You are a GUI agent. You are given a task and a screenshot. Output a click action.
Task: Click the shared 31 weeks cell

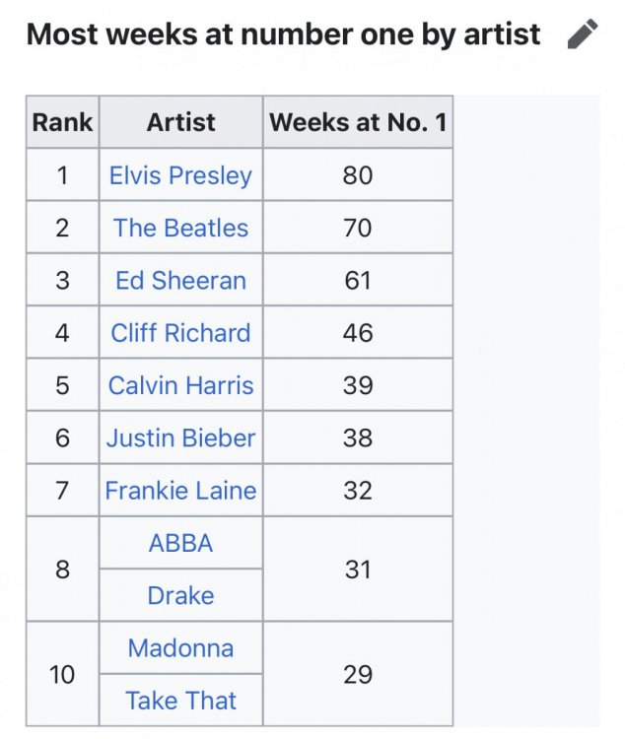click(x=358, y=569)
